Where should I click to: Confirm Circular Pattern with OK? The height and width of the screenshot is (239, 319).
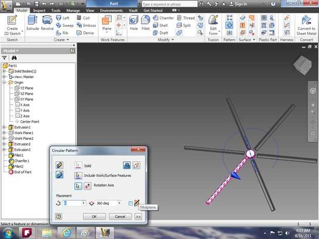(x=94, y=216)
